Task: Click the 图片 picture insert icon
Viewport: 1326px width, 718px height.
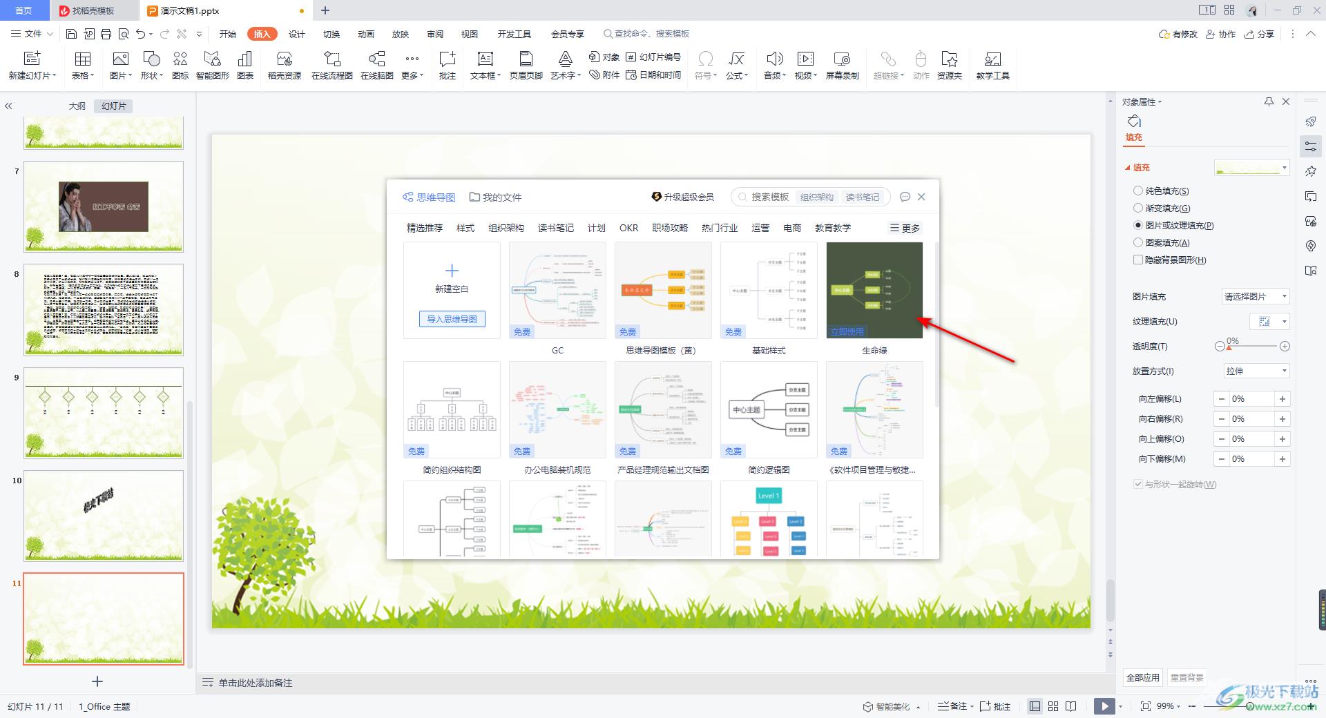Action: coord(120,66)
